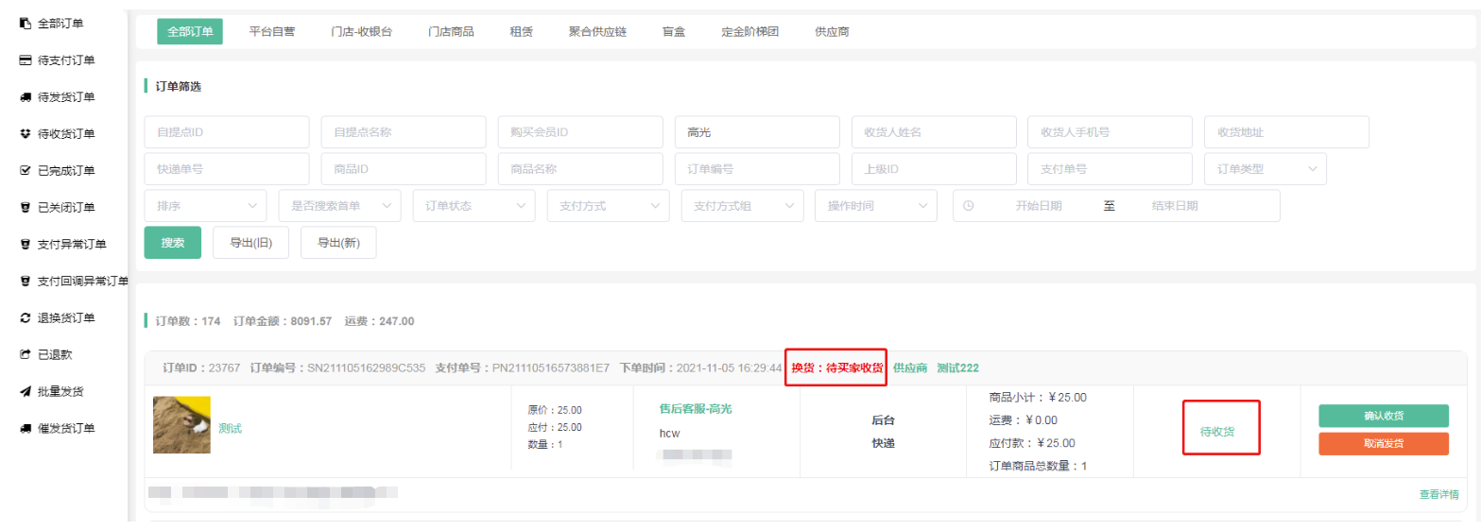1481x530 pixels.
Task: Click the 全部订单 sidebar icon
Action: [26, 24]
